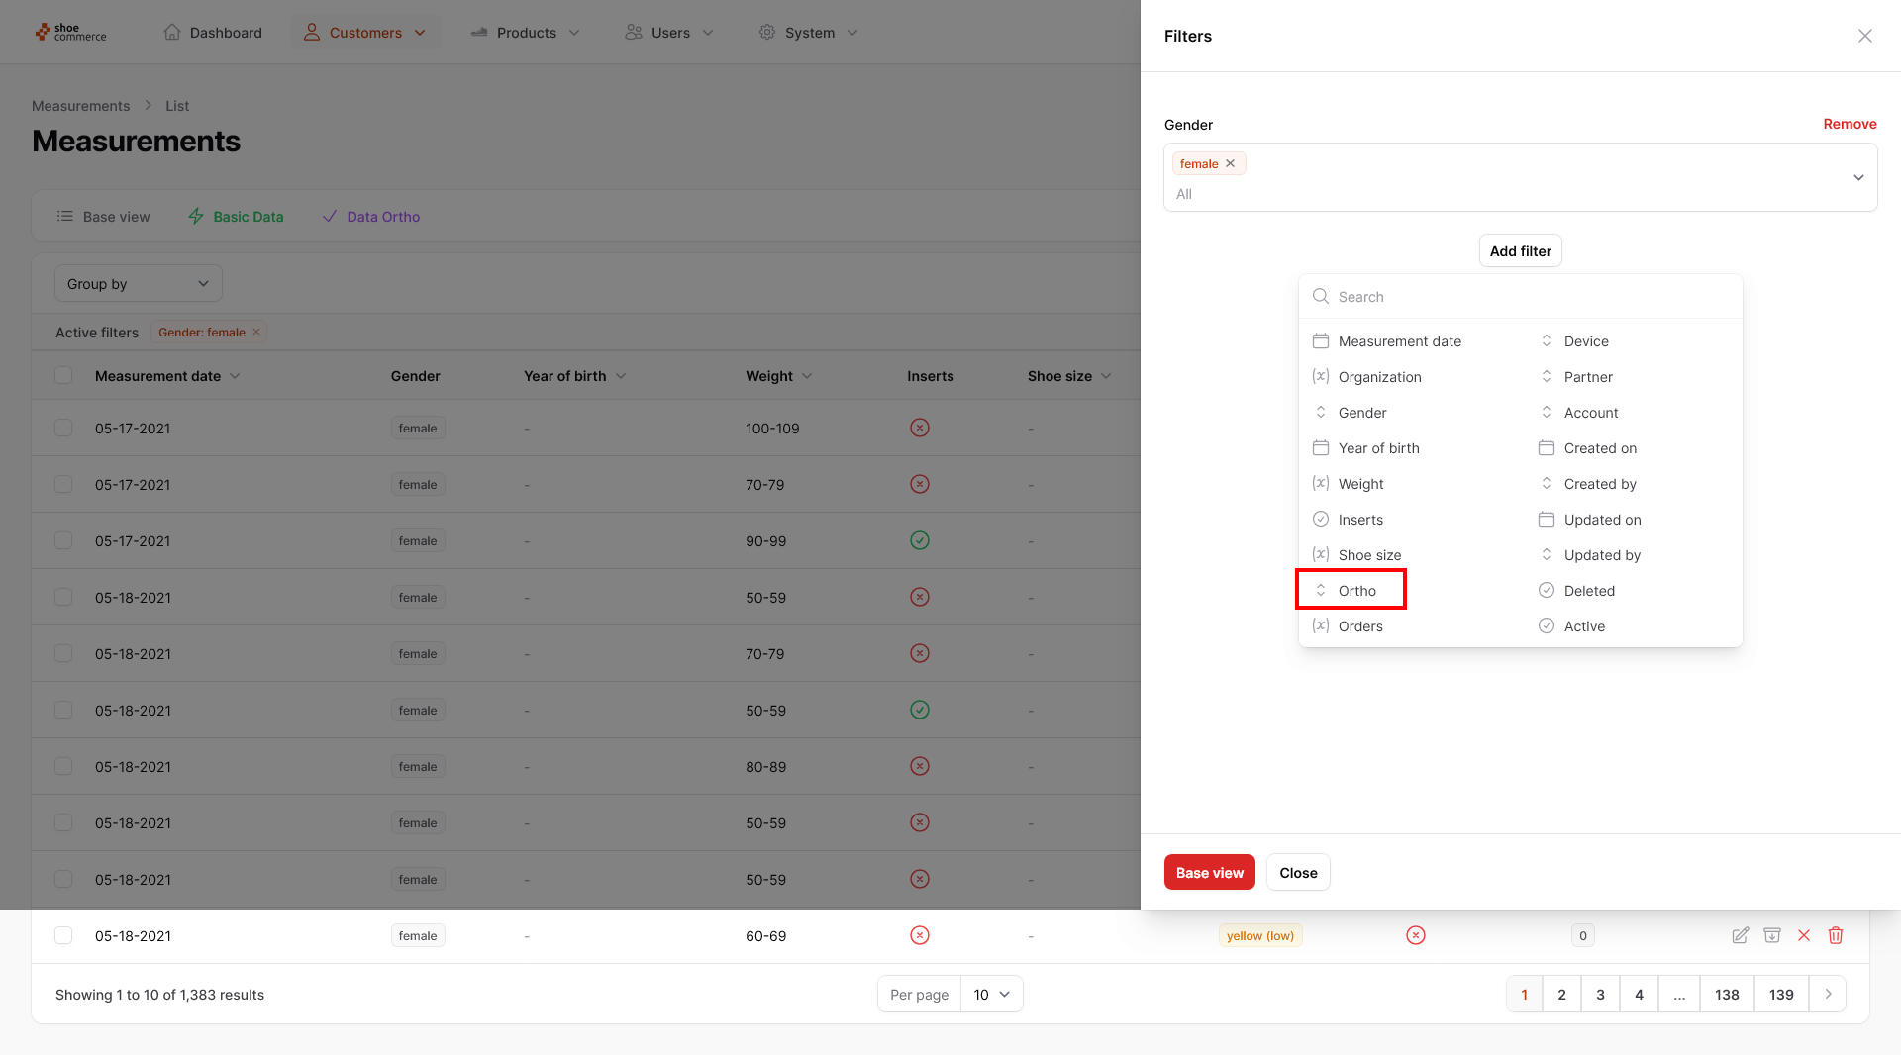This screenshot has height=1055, width=1901.
Task: Expand the Gender filter dropdown chevron
Action: pos(1858,177)
